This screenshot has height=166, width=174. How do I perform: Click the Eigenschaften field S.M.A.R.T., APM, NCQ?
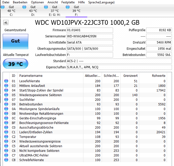[x=119, y=67]
